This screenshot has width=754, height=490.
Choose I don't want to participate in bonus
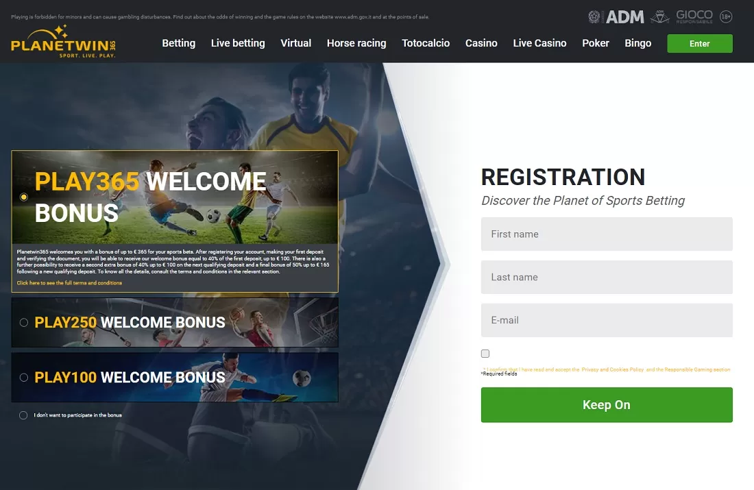click(23, 415)
